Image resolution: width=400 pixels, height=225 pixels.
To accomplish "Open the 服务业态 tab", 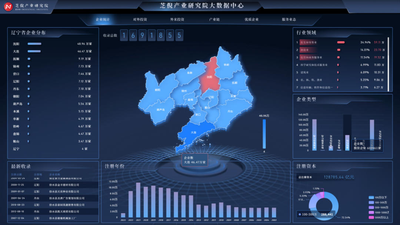I will [x=289, y=19].
